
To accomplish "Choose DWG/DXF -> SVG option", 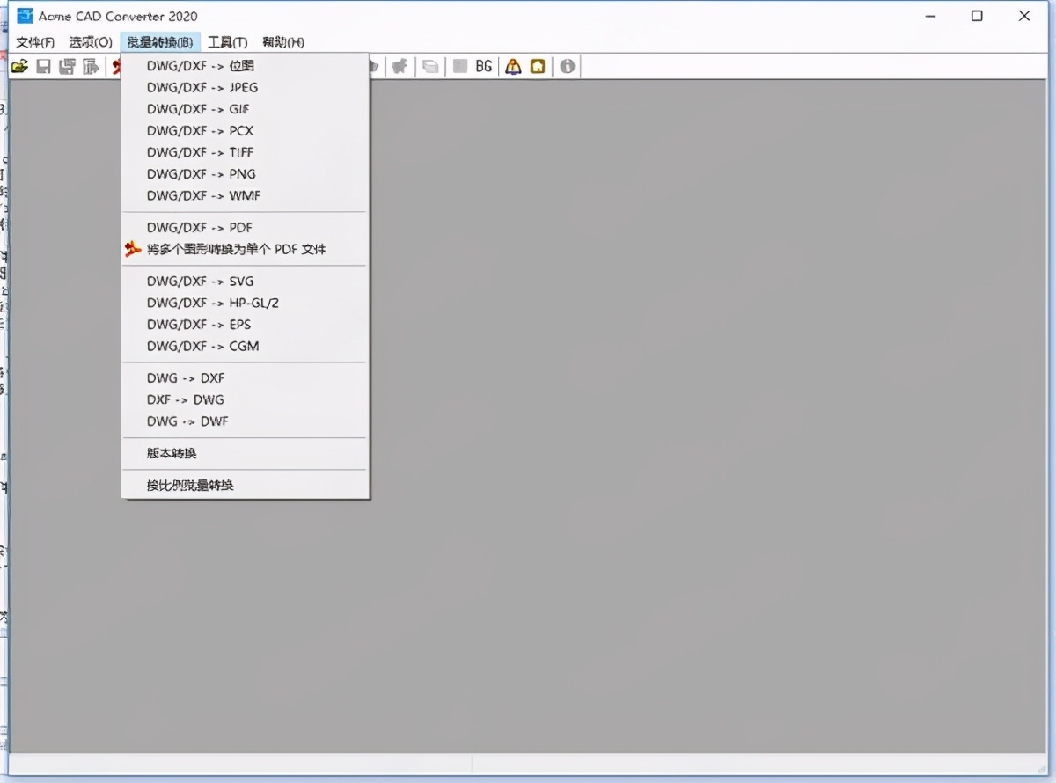I will pyautogui.click(x=200, y=282).
